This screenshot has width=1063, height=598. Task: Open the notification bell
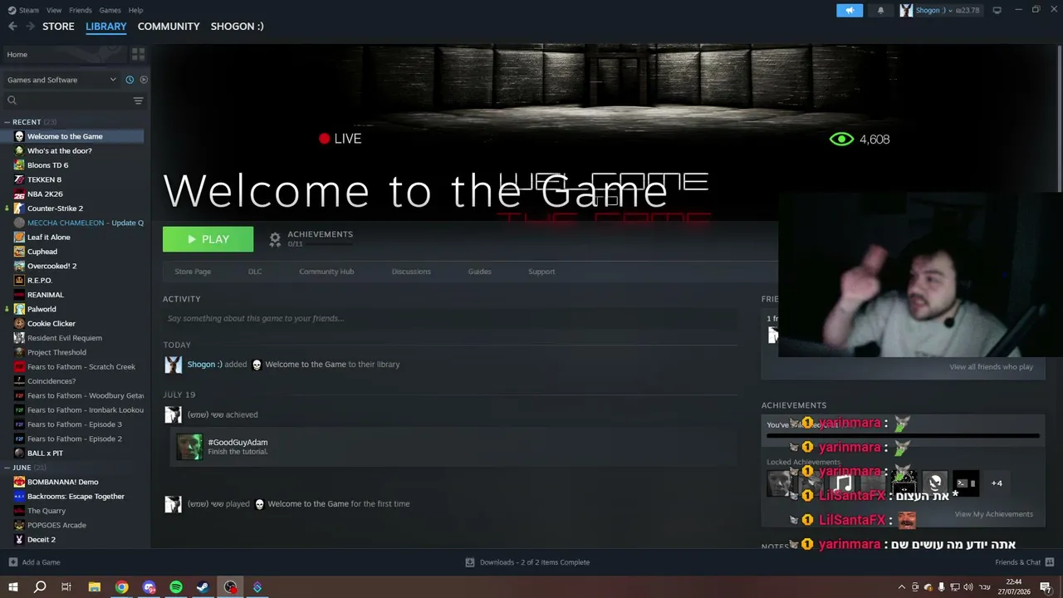[x=881, y=10]
